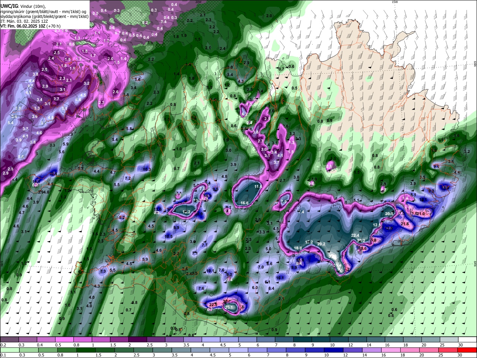This screenshot has height=358, width=477.
Task: Click the 'rigning/skúrir' legend description line
Action: (43, 12)
